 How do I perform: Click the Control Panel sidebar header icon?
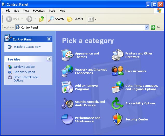tap(8, 38)
